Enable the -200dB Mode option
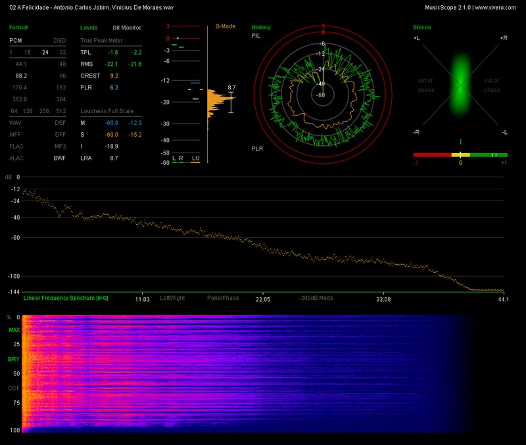Viewport: 526px width, 445px height. click(316, 298)
